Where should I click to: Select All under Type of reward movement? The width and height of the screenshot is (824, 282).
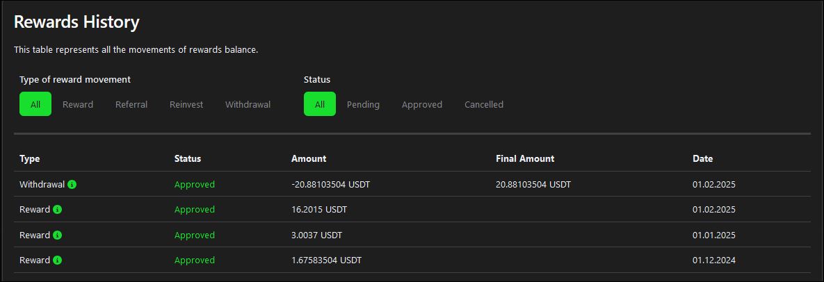(x=35, y=104)
